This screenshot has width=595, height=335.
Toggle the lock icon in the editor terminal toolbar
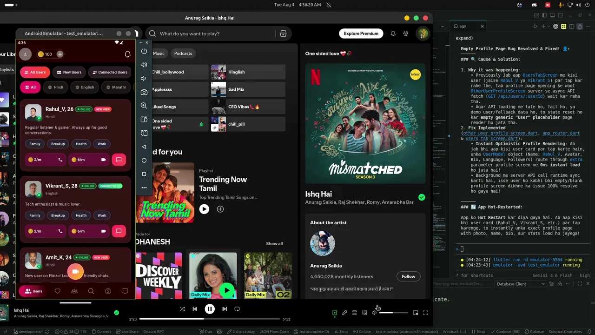tap(580, 27)
